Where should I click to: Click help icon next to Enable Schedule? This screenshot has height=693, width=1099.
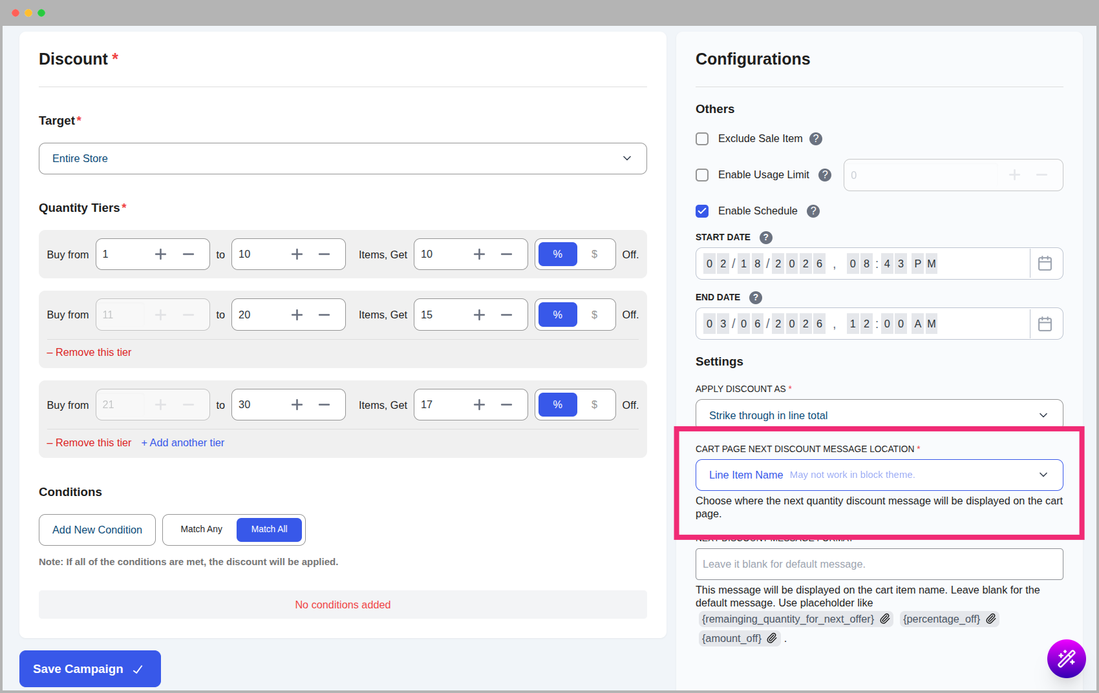pos(813,211)
